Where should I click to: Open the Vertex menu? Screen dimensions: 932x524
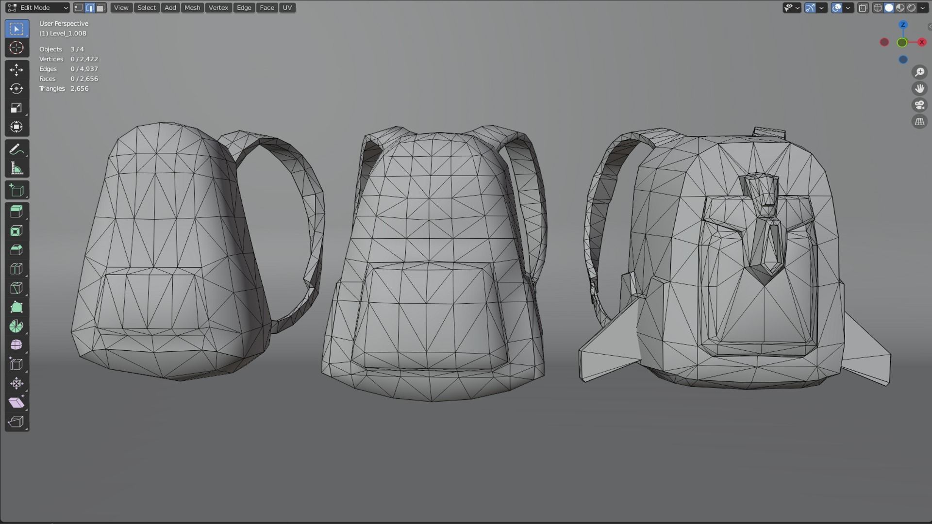pyautogui.click(x=218, y=8)
